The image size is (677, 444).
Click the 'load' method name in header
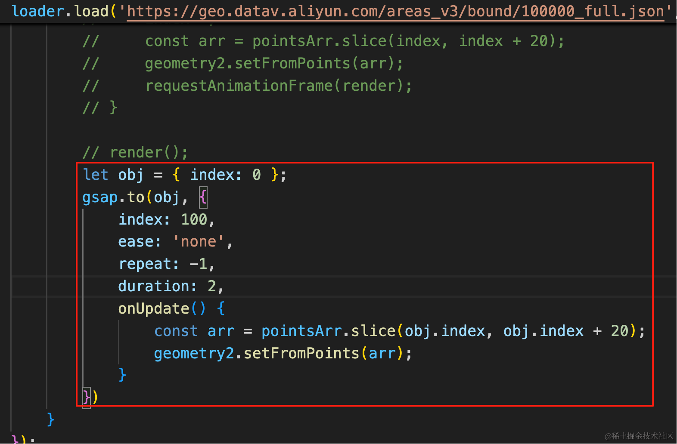click(x=91, y=11)
